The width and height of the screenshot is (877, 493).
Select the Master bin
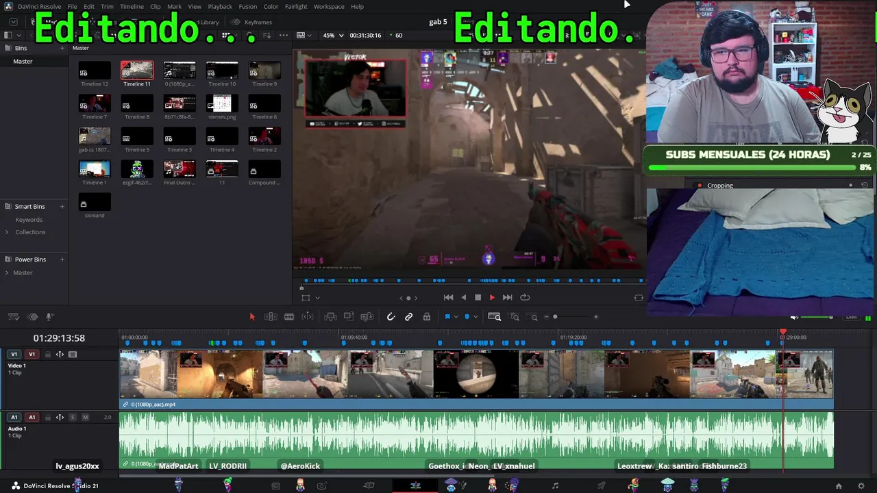(x=23, y=61)
